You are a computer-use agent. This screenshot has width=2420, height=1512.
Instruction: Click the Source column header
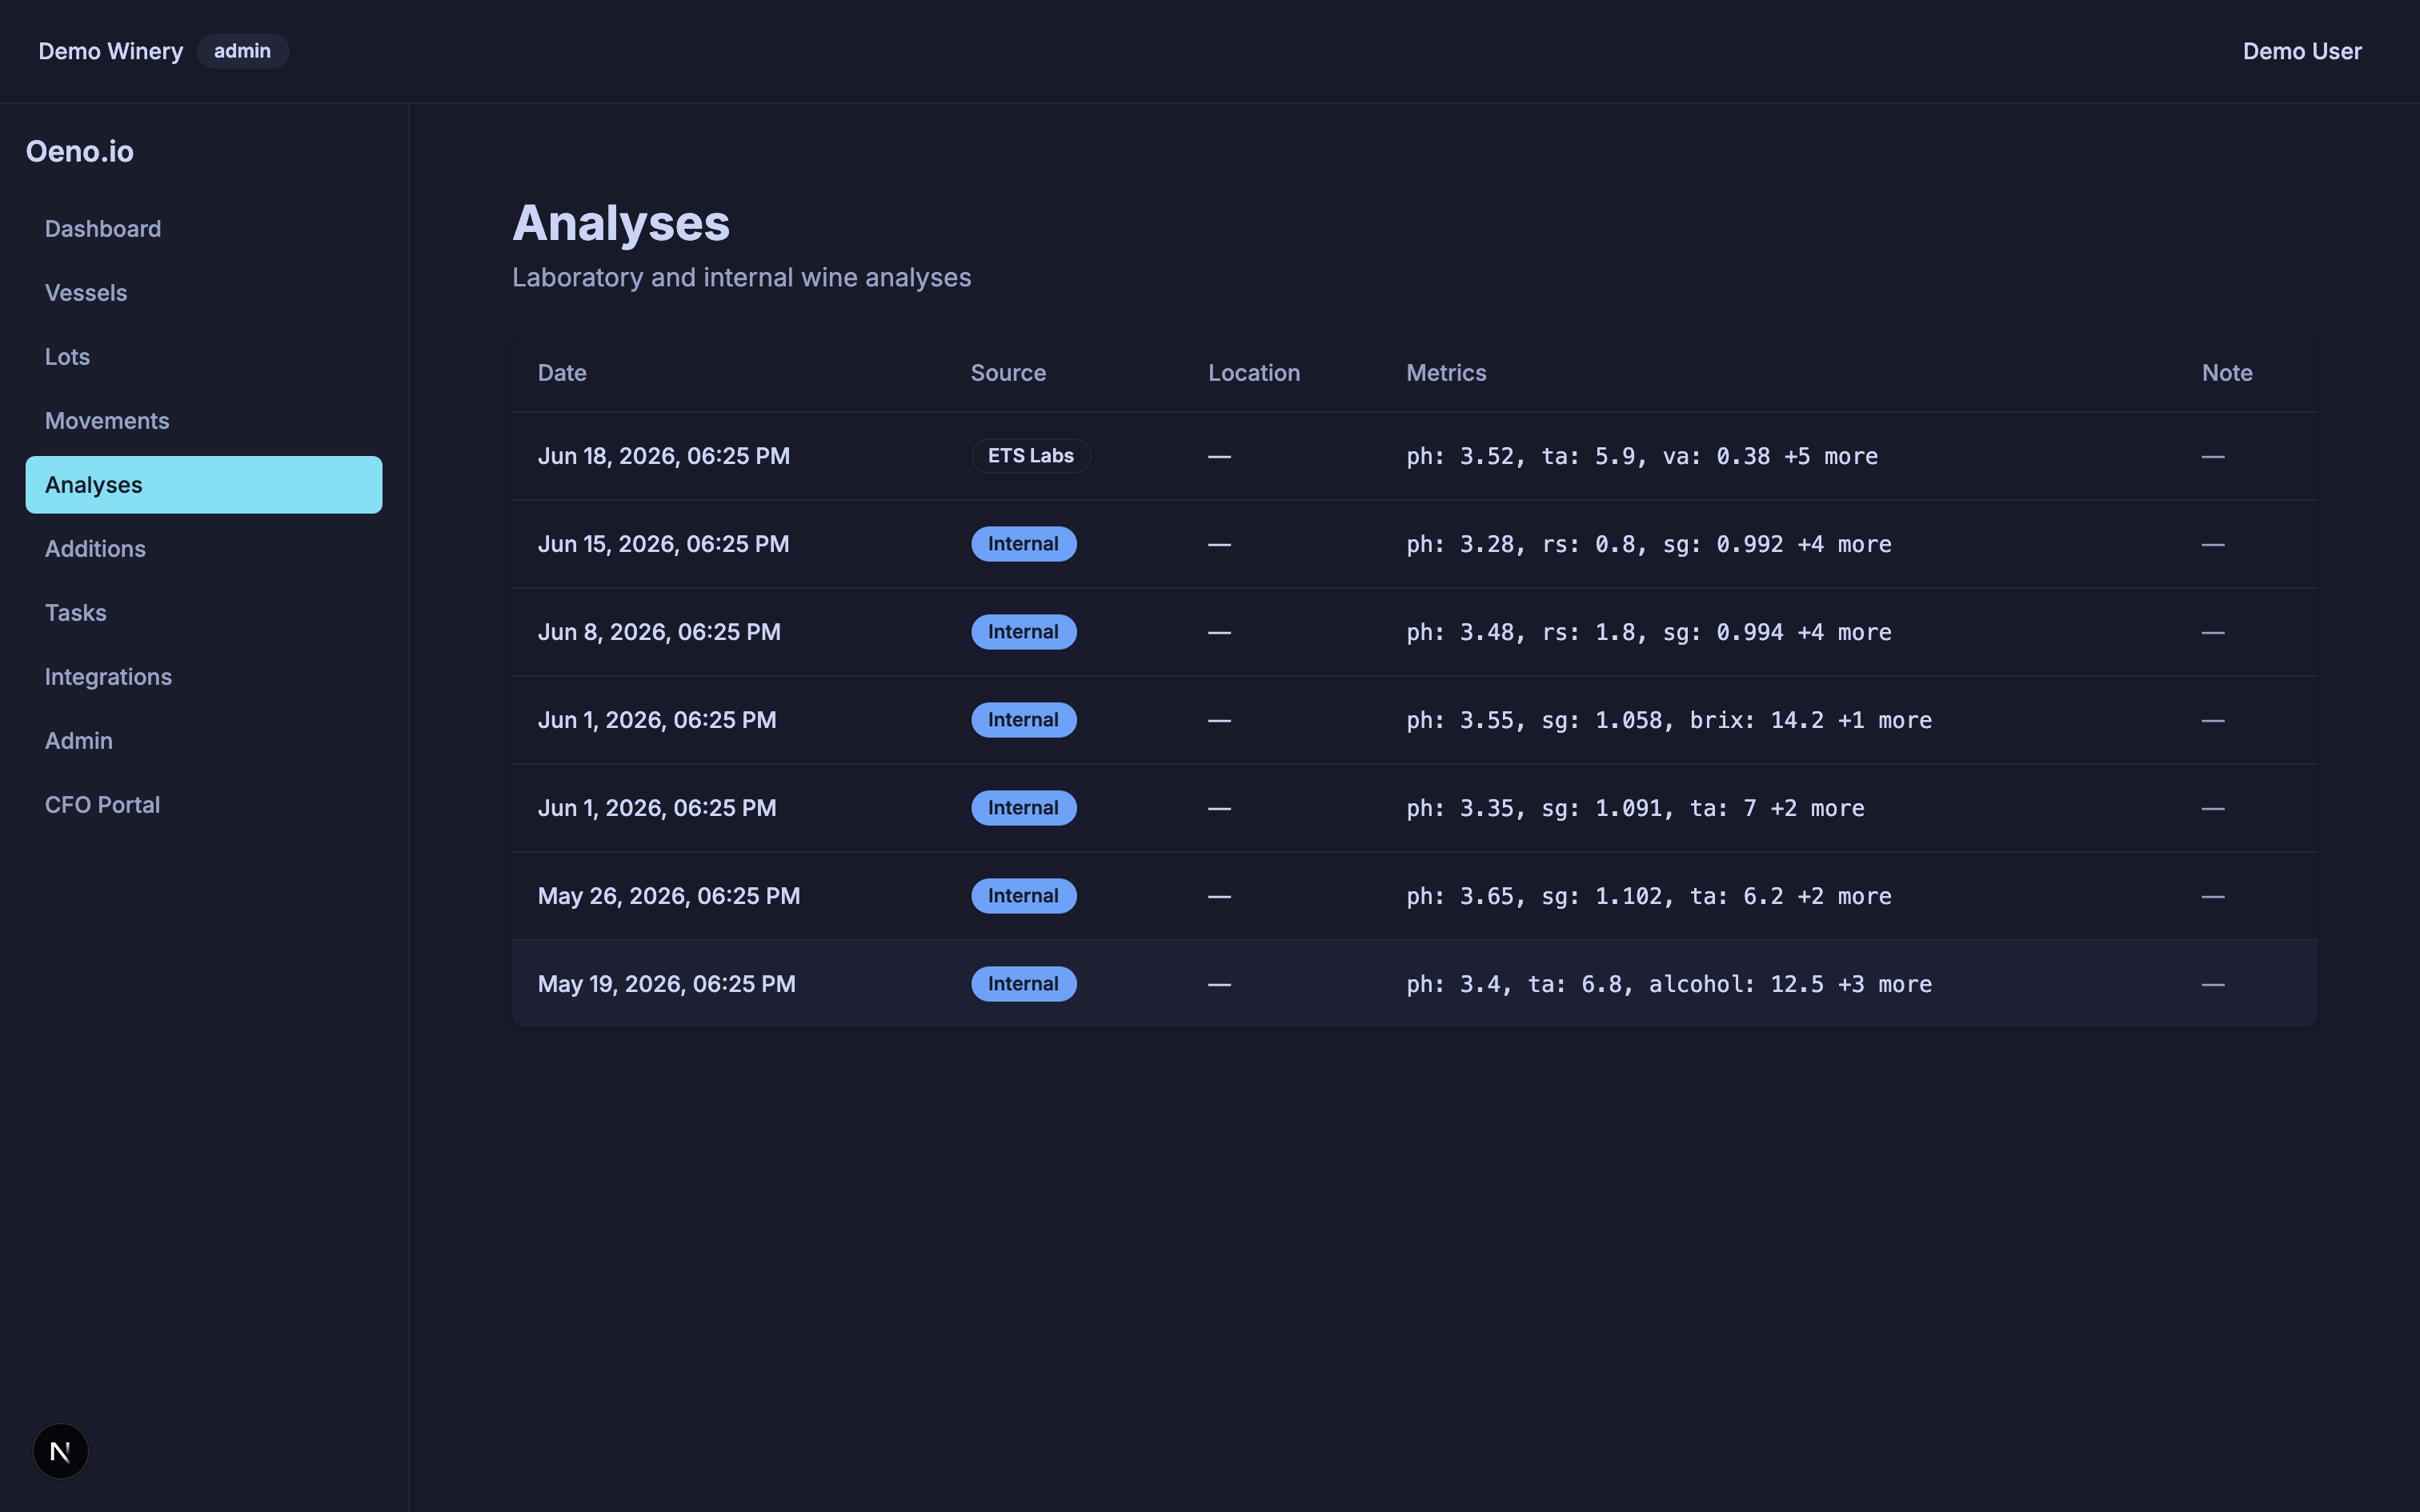(x=1008, y=373)
